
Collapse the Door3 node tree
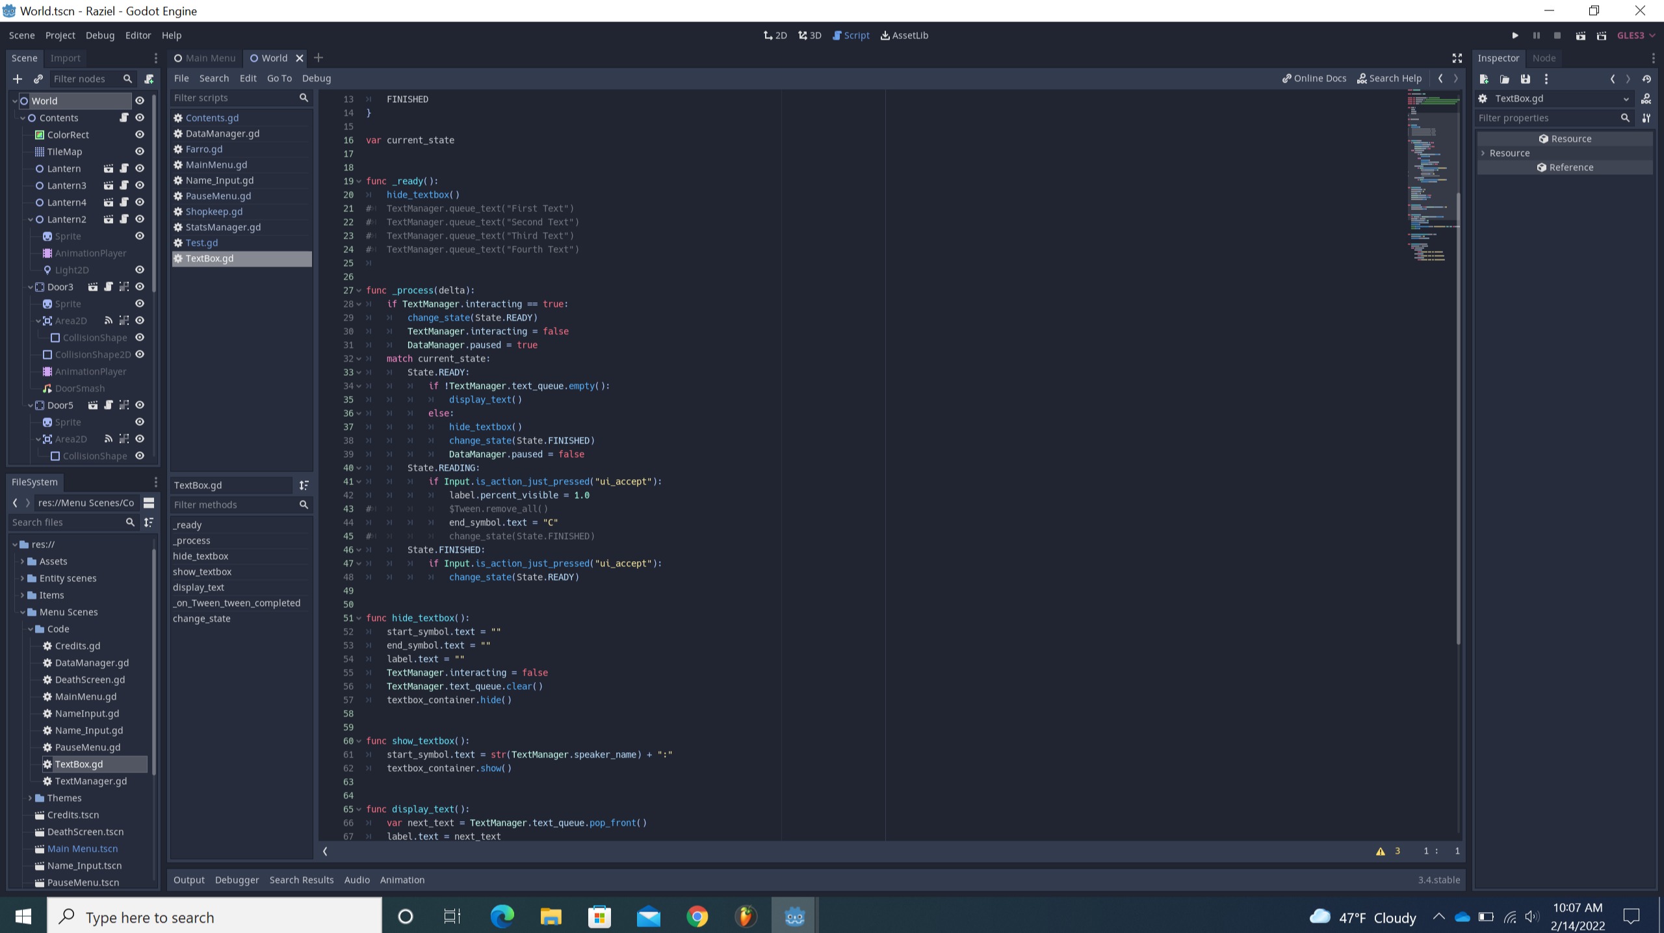[30, 287]
